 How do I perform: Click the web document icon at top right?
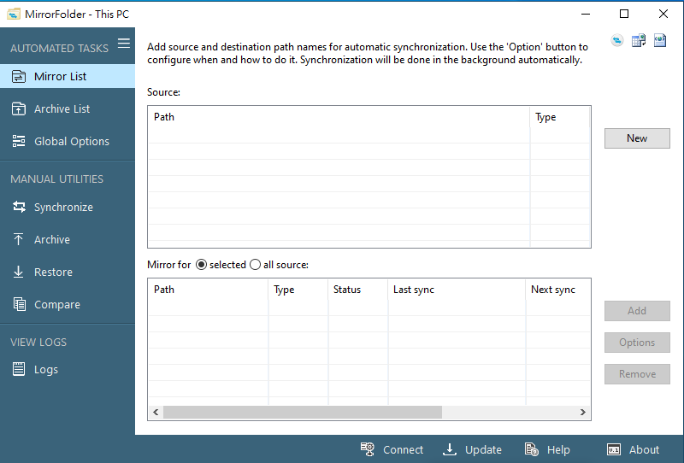tap(660, 41)
